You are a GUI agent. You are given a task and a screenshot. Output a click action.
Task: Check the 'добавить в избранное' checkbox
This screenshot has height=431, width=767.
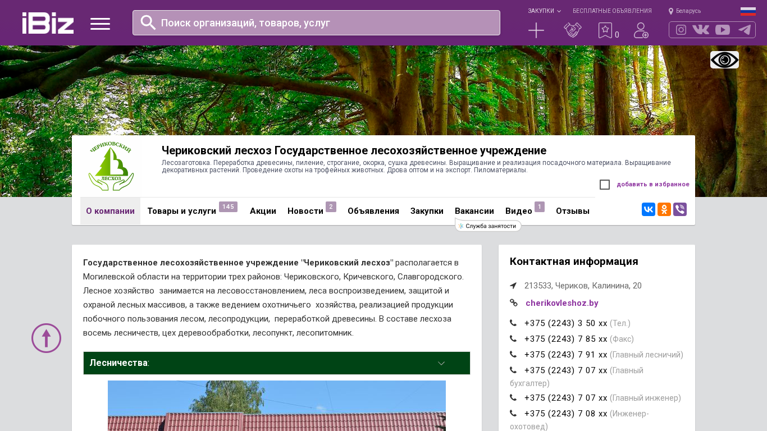(x=605, y=185)
